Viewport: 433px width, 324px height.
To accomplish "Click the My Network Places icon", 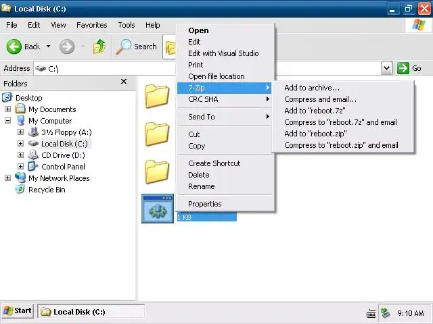I will [x=20, y=178].
